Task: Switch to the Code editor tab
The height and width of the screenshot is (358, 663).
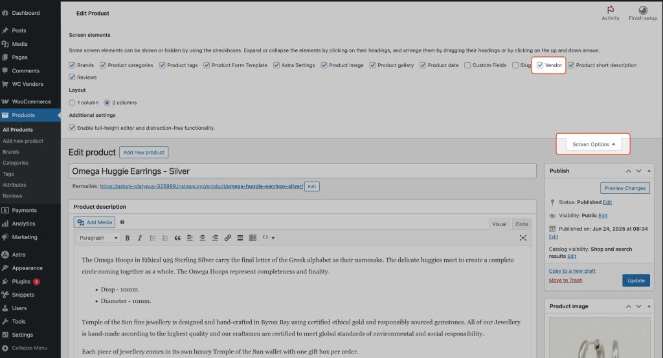Action: [521, 224]
